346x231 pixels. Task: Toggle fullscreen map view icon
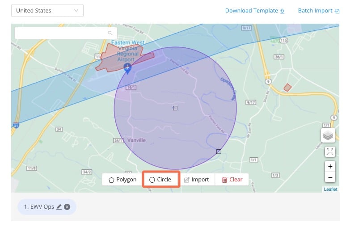[330, 152]
